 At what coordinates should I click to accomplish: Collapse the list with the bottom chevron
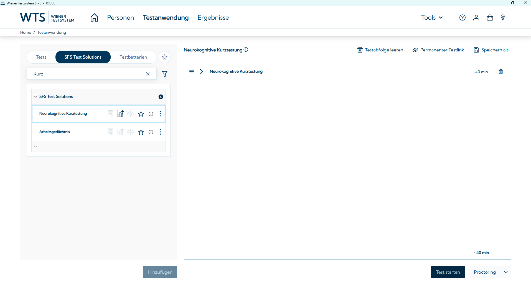35,147
